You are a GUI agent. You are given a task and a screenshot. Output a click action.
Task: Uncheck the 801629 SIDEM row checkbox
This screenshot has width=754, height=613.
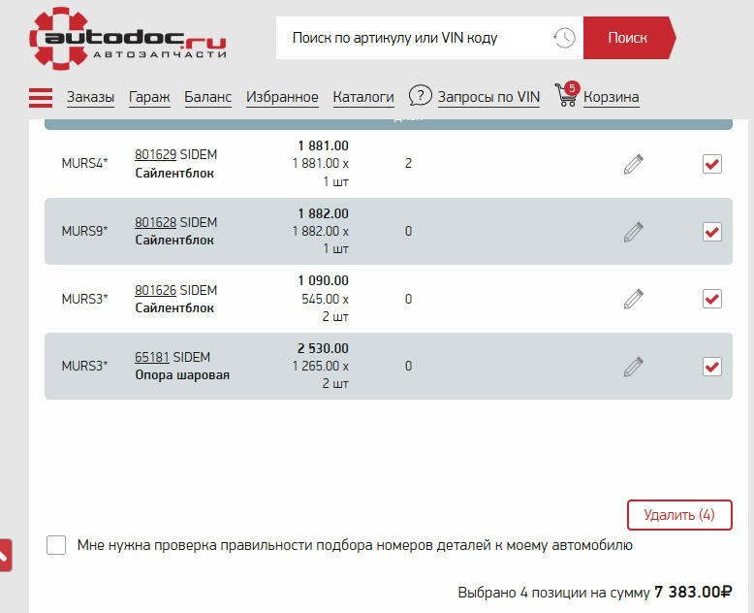click(x=711, y=164)
